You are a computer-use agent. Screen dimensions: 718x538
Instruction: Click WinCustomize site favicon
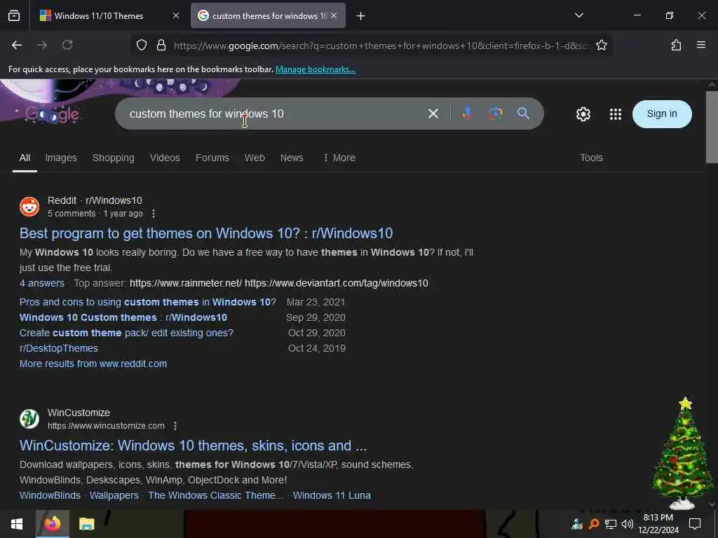(x=29, y=419)
